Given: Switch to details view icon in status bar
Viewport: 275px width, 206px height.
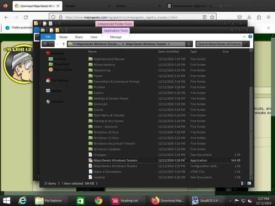Looking at the screenshot, I should click(x=243, y=183).
